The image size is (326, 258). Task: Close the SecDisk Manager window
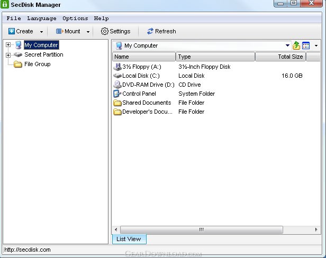(311, 3)
